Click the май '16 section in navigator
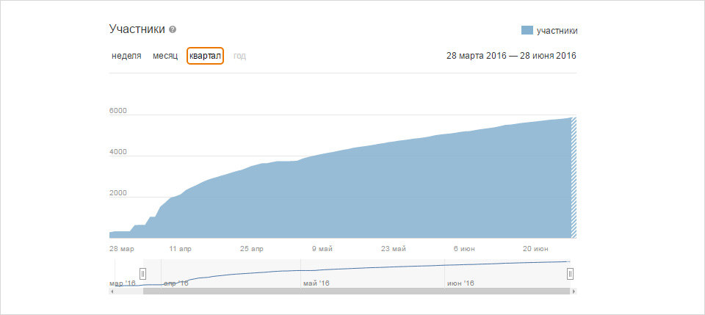705x315 pixels. point(372,273)
